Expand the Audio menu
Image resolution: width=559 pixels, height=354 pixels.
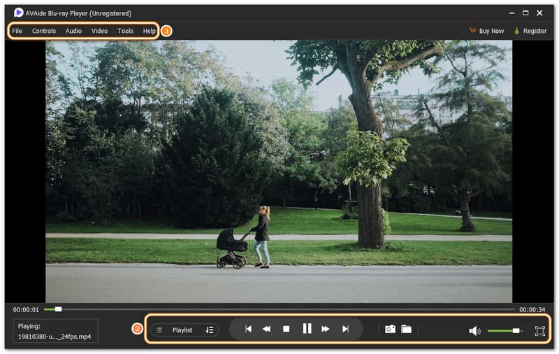click(73, 31)
